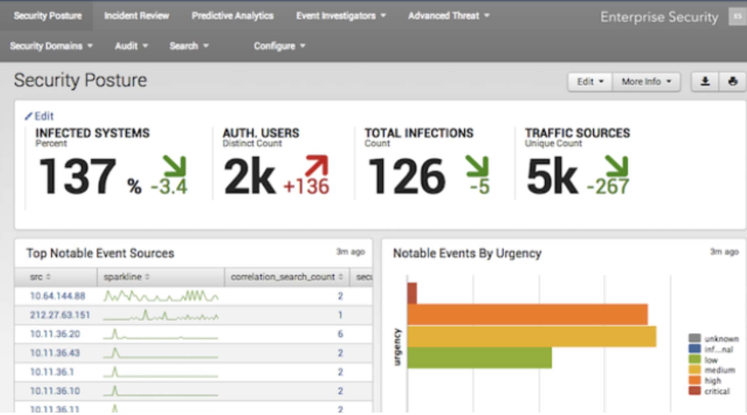Expand the Event Investigators menu
747x415 pixels.
coord(341,16)
